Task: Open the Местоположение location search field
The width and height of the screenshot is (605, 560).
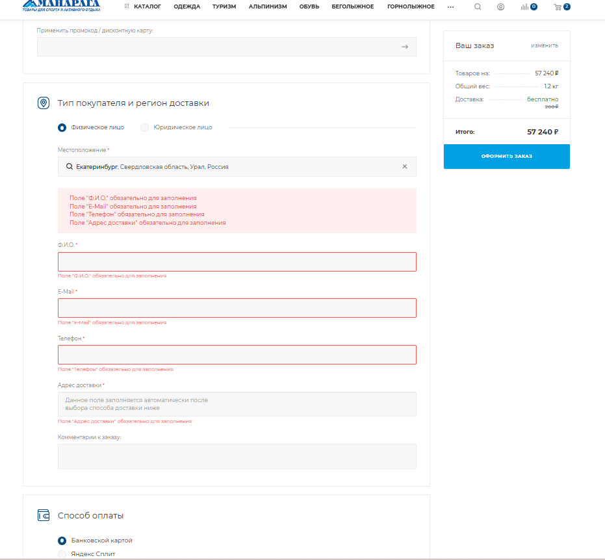Action: point(234,166)
